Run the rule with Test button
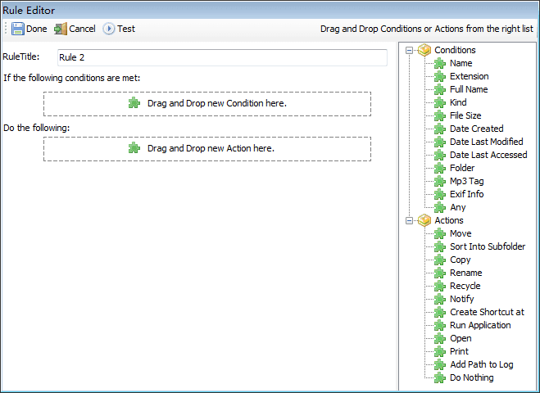540x393 pixels. tap(120, 29)
